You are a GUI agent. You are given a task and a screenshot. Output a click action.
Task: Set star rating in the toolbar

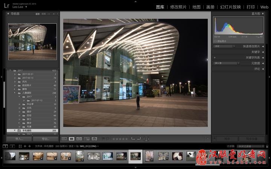pos(120,139)
